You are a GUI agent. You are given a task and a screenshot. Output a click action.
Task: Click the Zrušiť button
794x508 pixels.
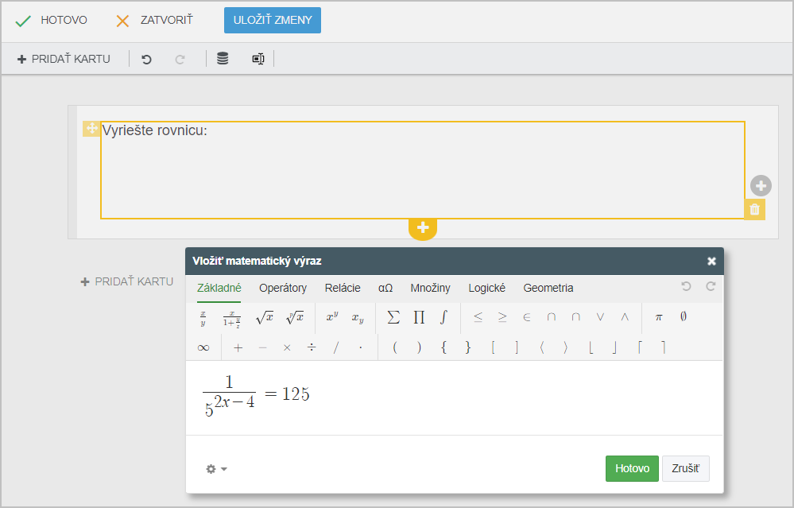click(x=686, y=468)
